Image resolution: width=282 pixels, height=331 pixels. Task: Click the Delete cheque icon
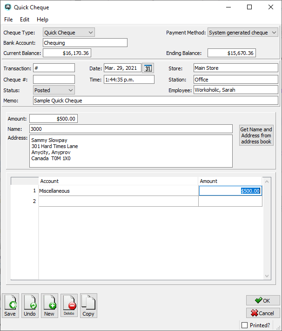(x=69, y=305)
